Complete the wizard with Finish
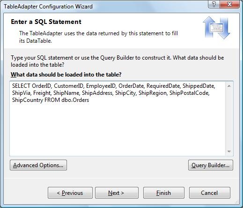 (x=164, y=193)
